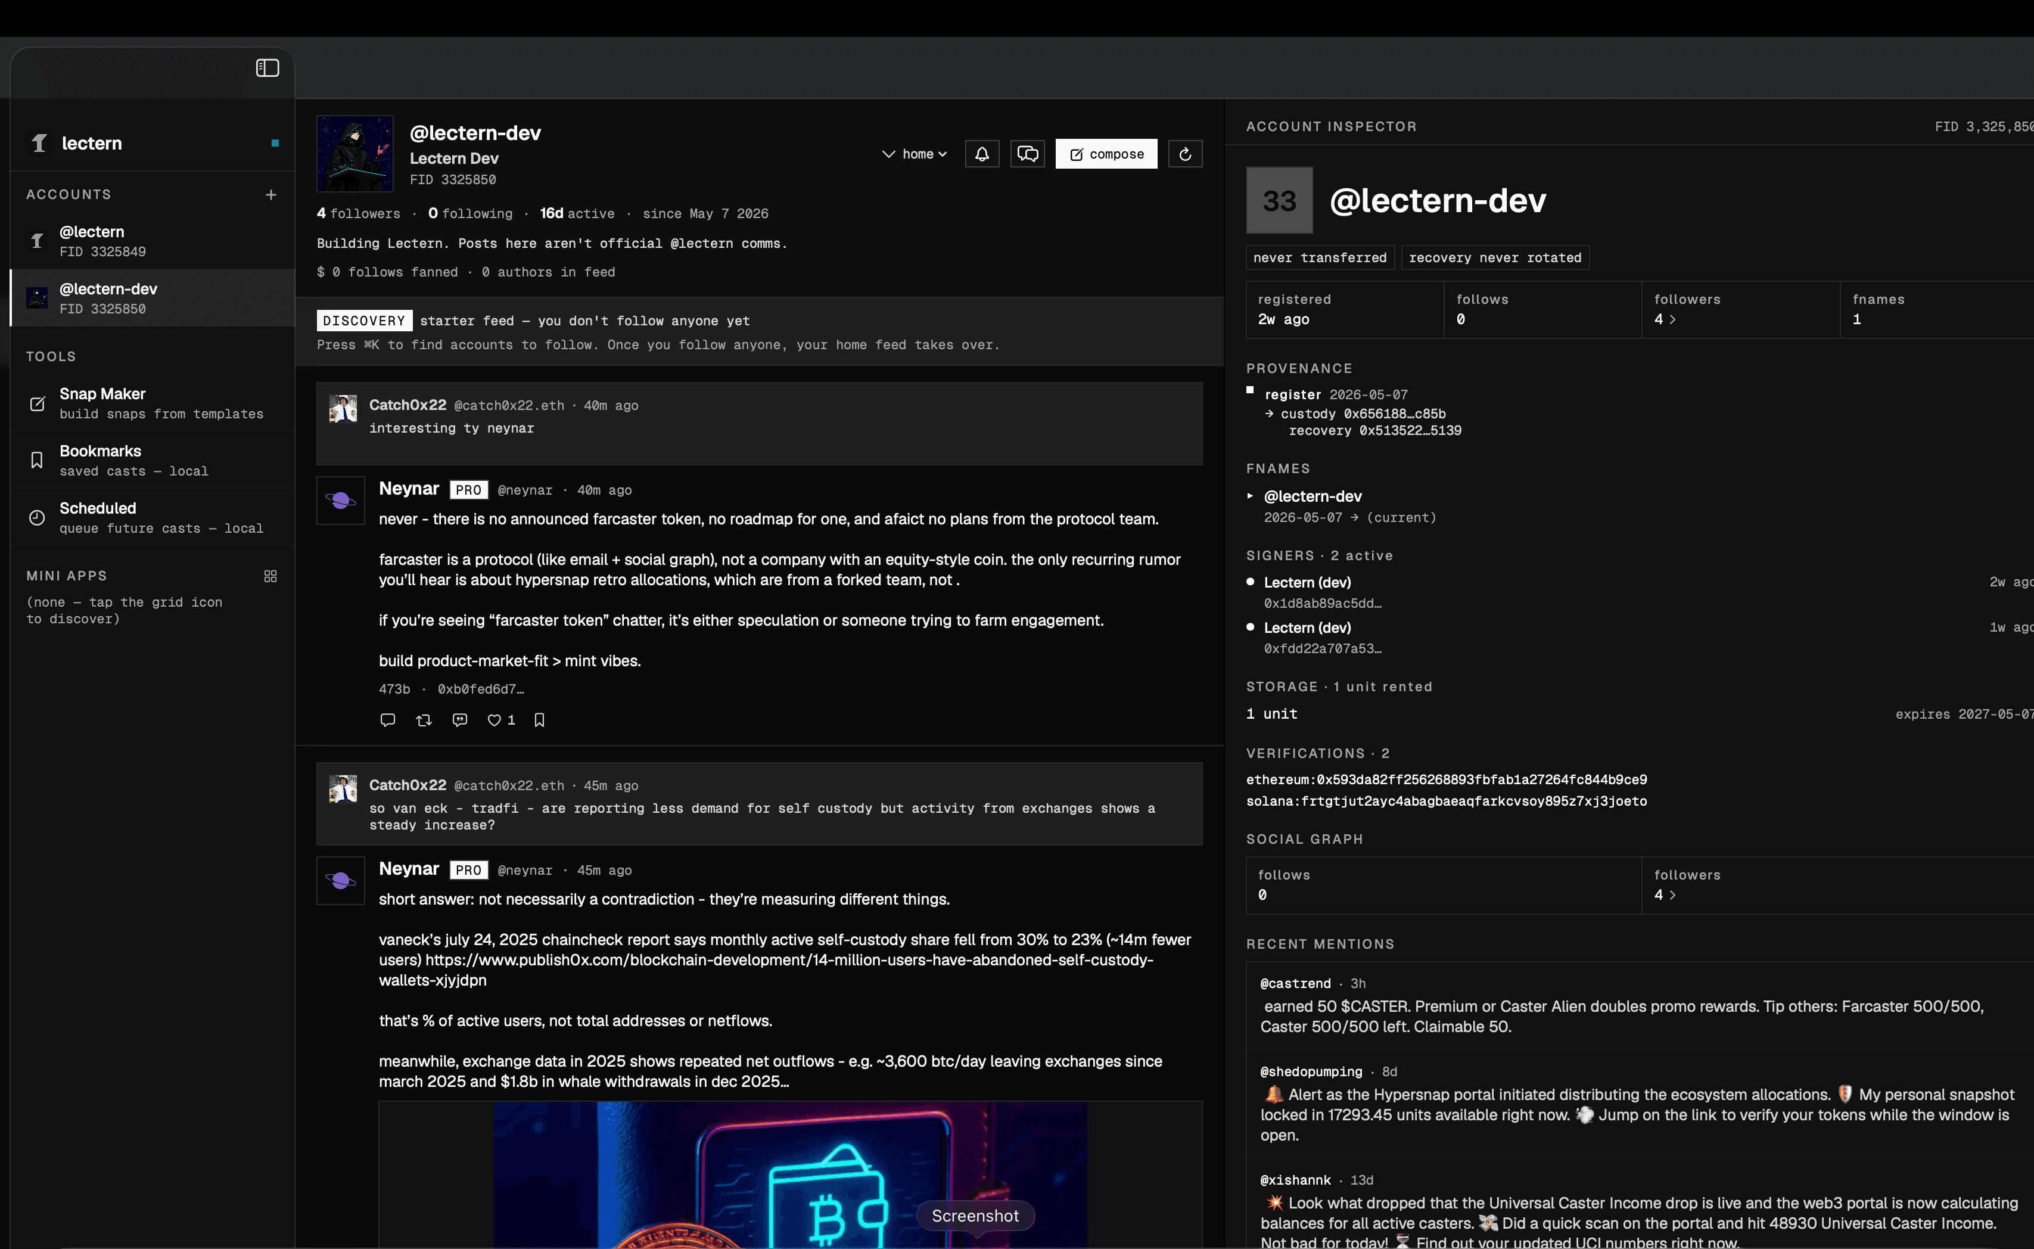Viewport: 2034px width, 1249px height.
Task: Click the 'recovery never rotated' tag
Action: (1495, 258)
